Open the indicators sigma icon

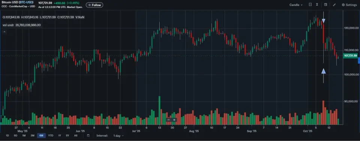pos(317,4)
